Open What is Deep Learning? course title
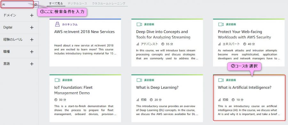 [157, 88]
